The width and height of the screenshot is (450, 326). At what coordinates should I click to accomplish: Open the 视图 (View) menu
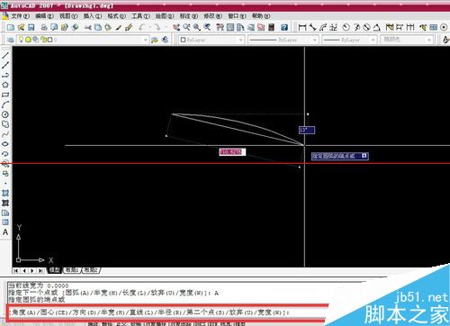[x=68, y=16]
